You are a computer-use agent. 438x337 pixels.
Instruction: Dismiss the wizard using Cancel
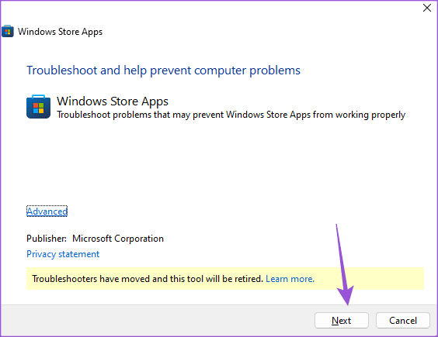[x=403, y=321]
